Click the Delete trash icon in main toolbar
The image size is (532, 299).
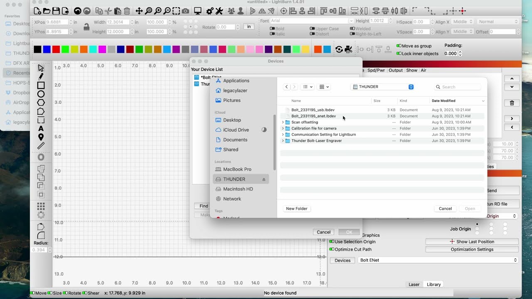(127, 11)
